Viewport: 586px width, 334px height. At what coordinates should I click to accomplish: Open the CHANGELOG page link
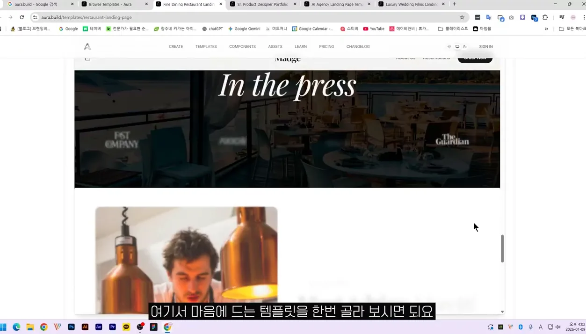358,46
